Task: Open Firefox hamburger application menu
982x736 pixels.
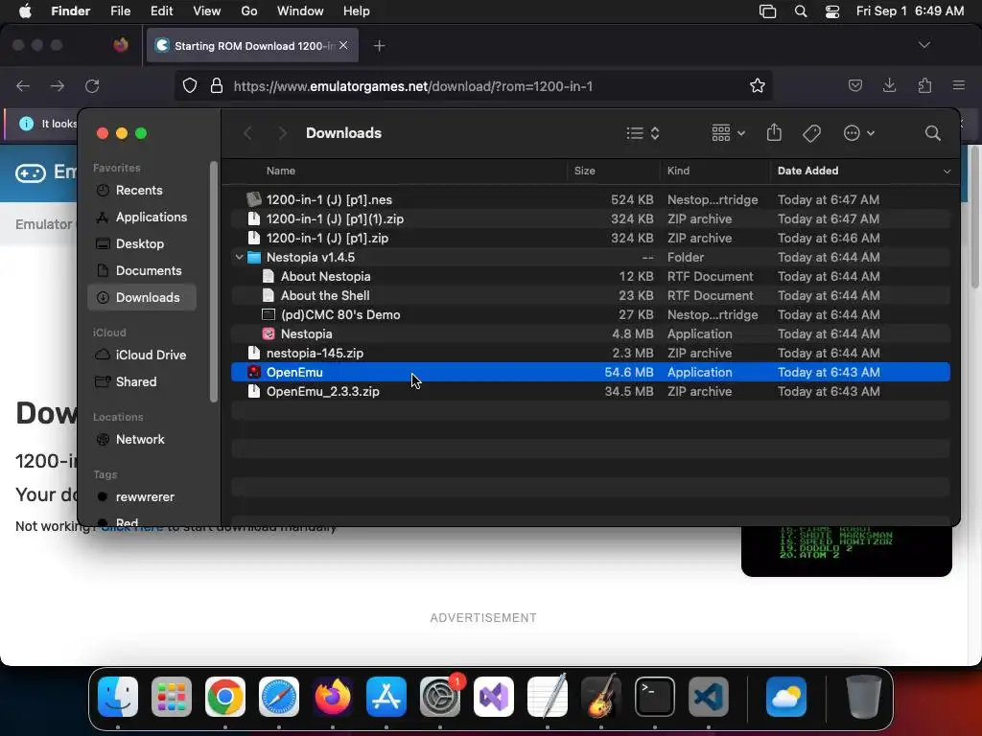Action: [959, 85]
